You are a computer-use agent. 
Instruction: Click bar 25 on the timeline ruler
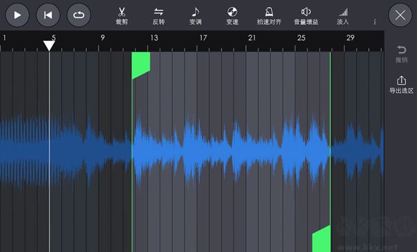302,38
